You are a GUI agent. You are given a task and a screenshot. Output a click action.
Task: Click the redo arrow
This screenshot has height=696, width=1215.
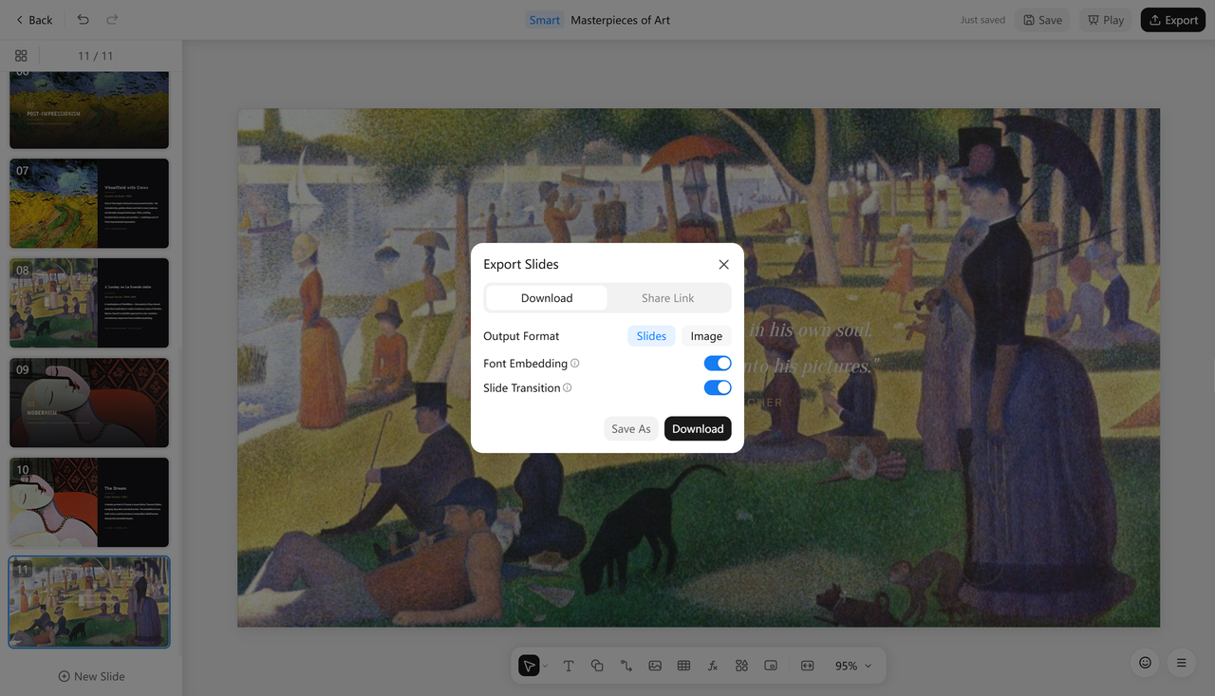coord(112,20)
